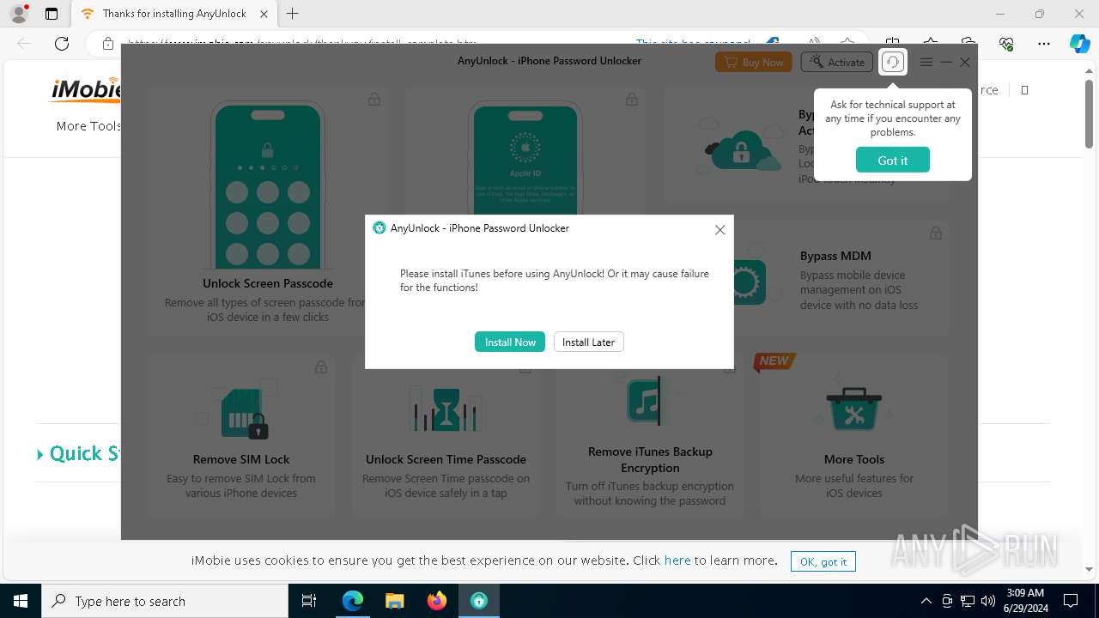Image resolution: width=1099 pixels, height=618 pixels.
Task: Close the iTunes install prompt dialog
Action: point(720,229)
